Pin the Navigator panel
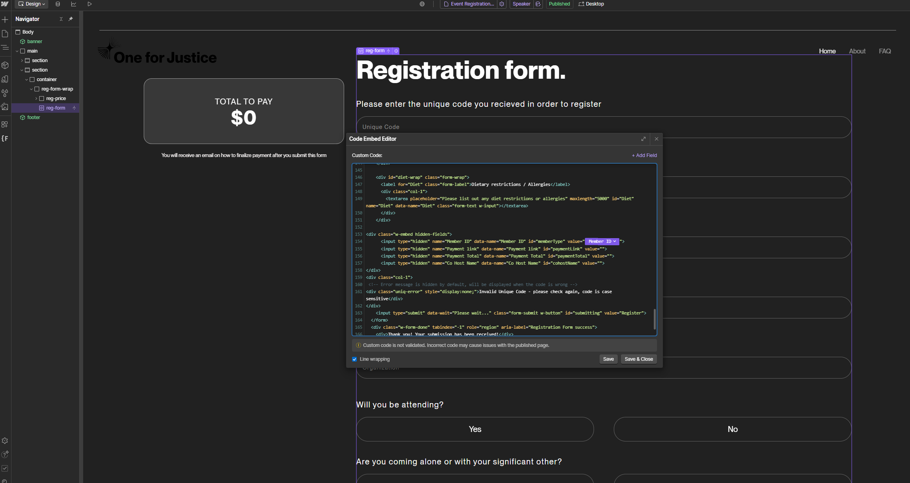The height and width of the screenshot is (483, 910). [x=71, y=19]
